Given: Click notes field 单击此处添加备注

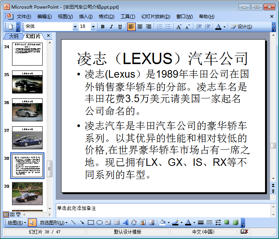Looking at the screenshot, I should coord(163,210).
